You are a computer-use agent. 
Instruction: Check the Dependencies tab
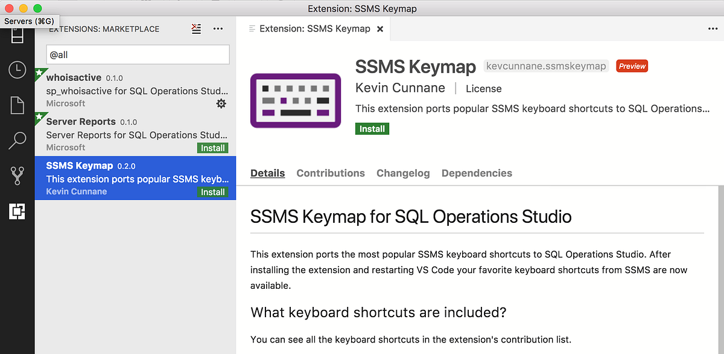(477, 173)
